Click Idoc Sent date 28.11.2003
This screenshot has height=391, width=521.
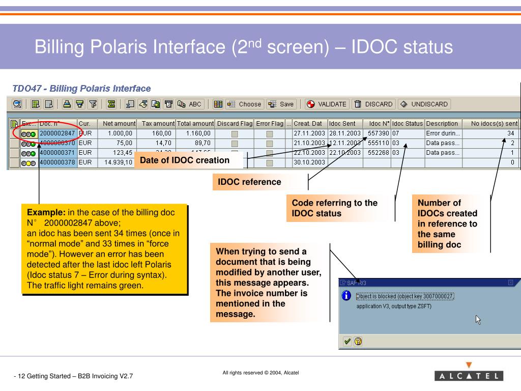coord(345,133)
